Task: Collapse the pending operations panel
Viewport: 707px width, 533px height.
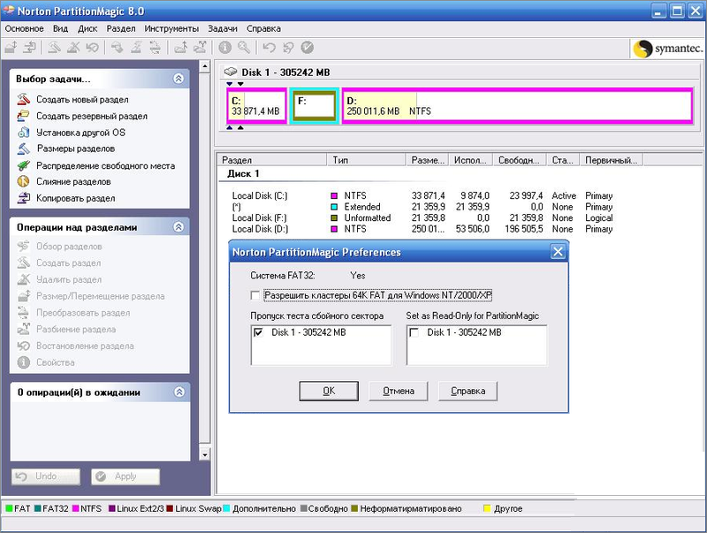Action: click(x=179, y=392)
